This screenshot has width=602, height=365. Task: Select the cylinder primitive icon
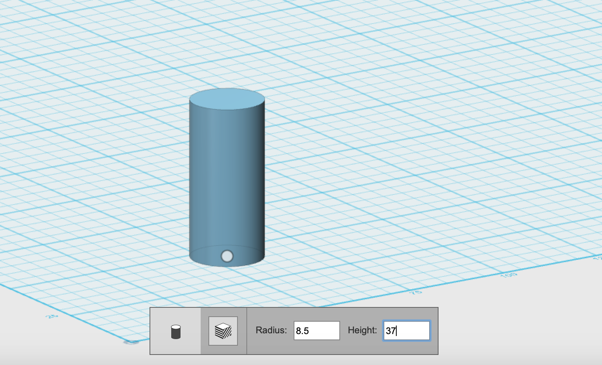point(175,332)
